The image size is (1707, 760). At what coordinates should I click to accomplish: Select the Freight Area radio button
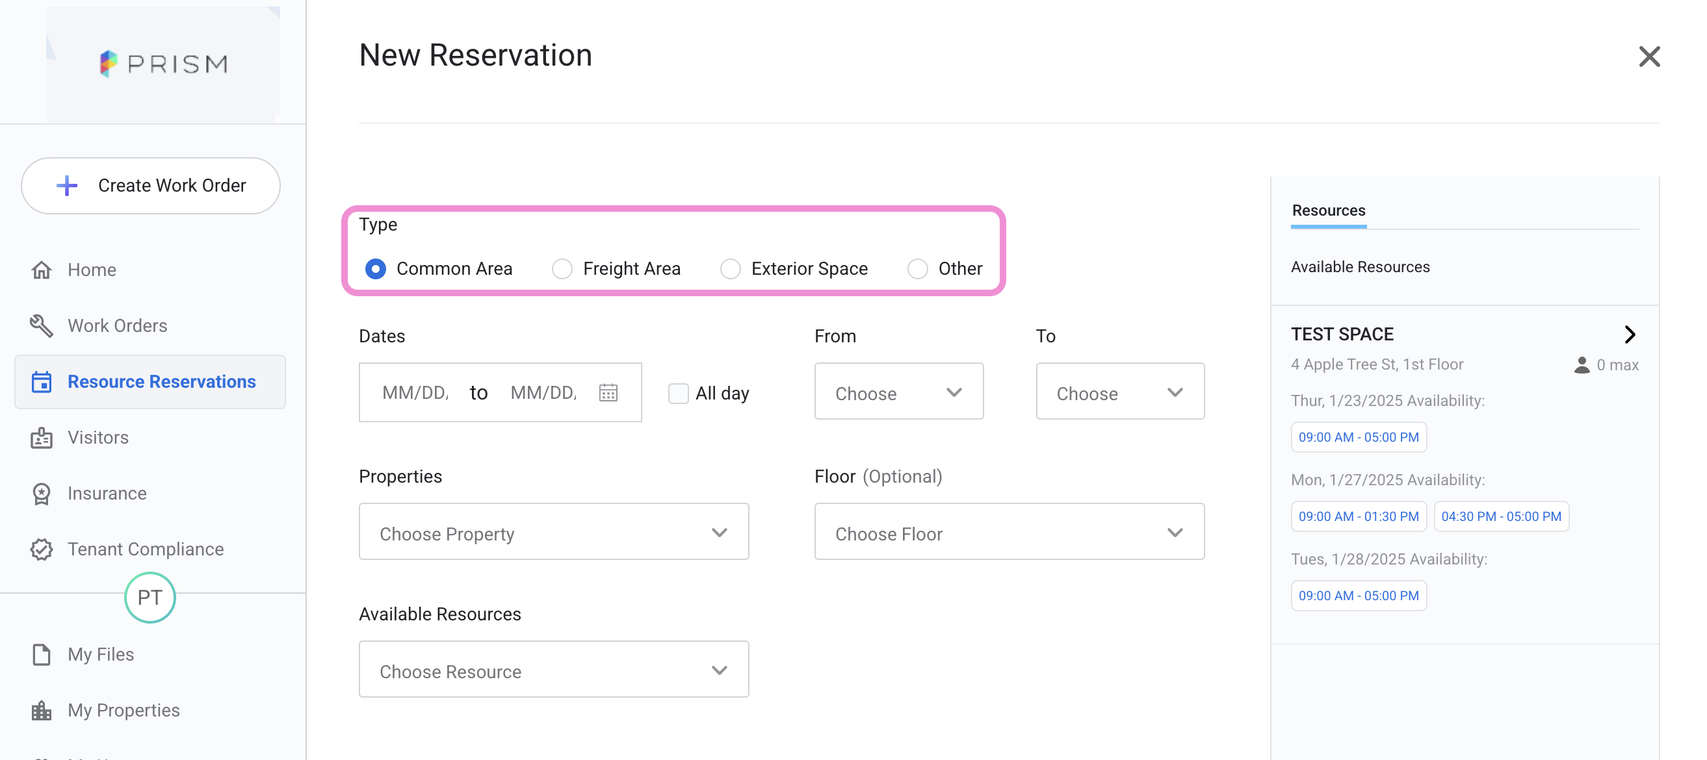tap(562, 269)
